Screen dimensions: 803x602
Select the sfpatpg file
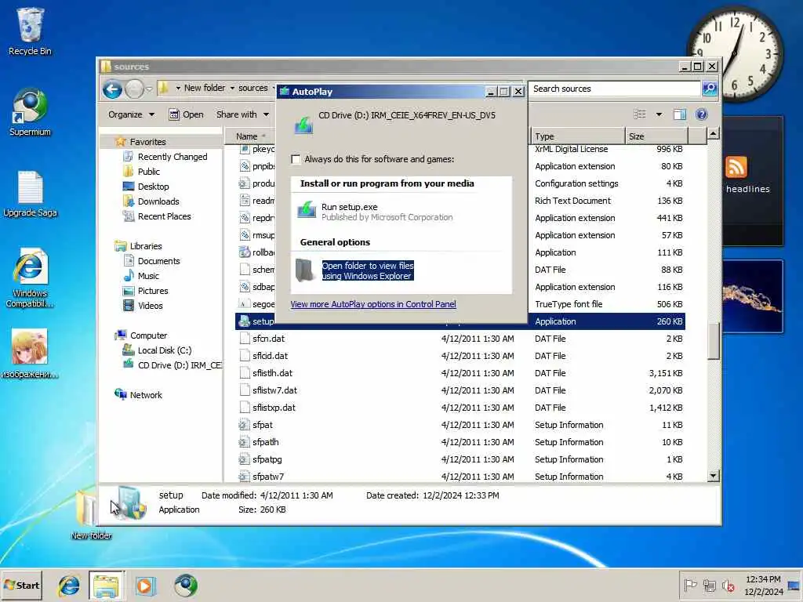click(x=460, y=459)
